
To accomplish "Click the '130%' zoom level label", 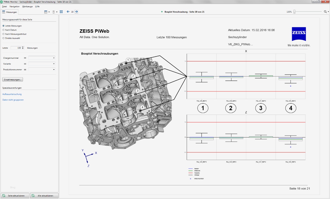I will click(x=289, y=12).
